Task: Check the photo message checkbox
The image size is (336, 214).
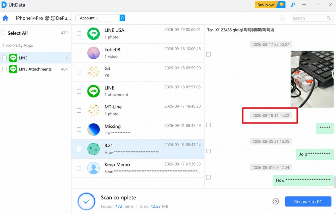Action: pos(208,54)
